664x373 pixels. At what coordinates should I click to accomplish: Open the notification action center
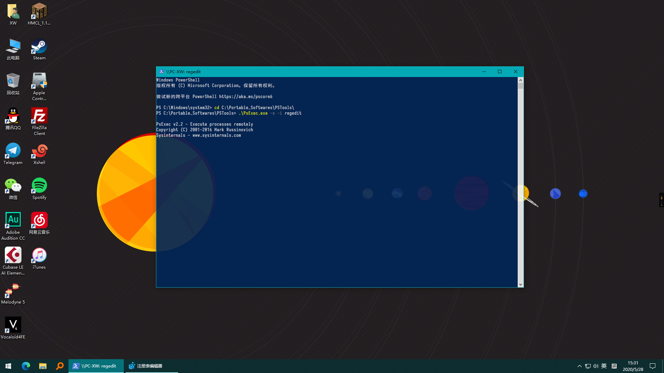pyautogui.click(x=653, y=366)
